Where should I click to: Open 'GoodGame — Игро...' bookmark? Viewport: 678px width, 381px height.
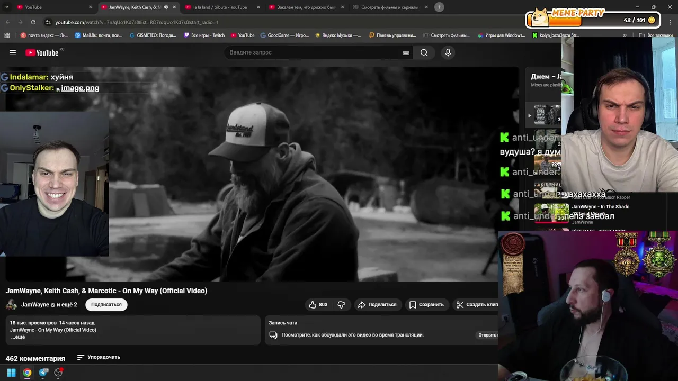tap(284, 35)
